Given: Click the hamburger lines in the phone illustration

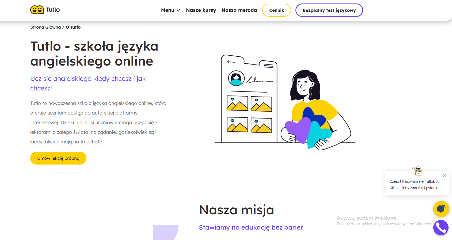Looking at the screenshot, I should [x=268, y=66].
